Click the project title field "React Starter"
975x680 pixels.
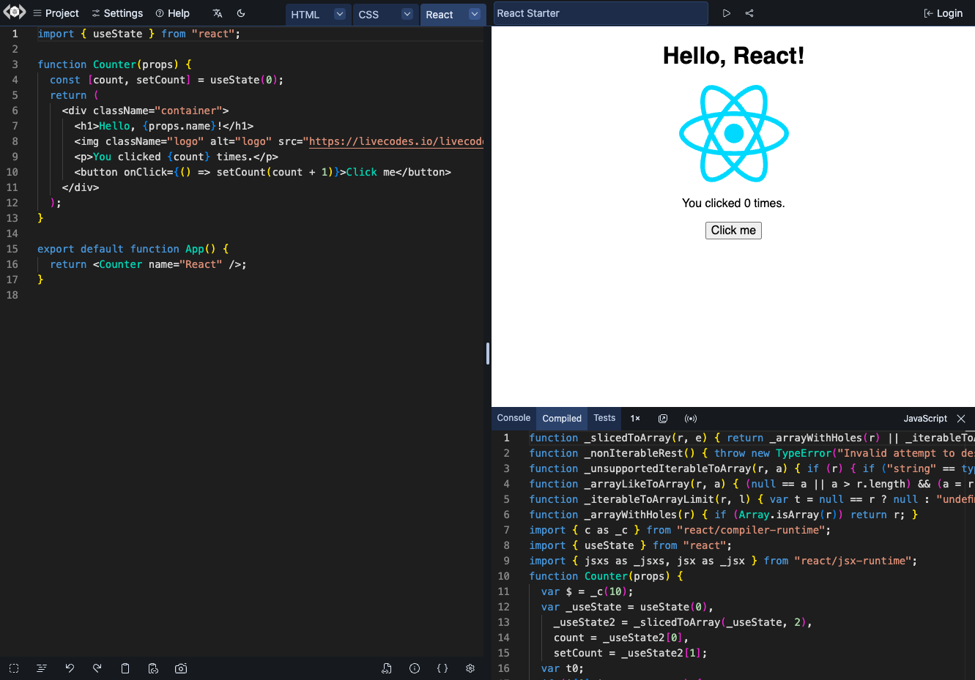tap(601, 13)
